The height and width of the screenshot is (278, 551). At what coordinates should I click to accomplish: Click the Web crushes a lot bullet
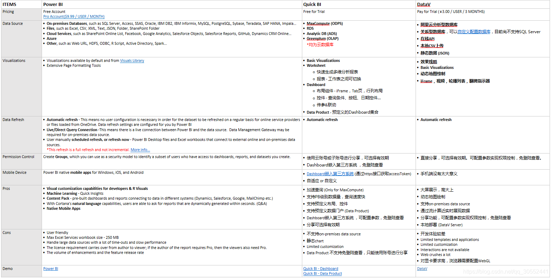[436, 255]
